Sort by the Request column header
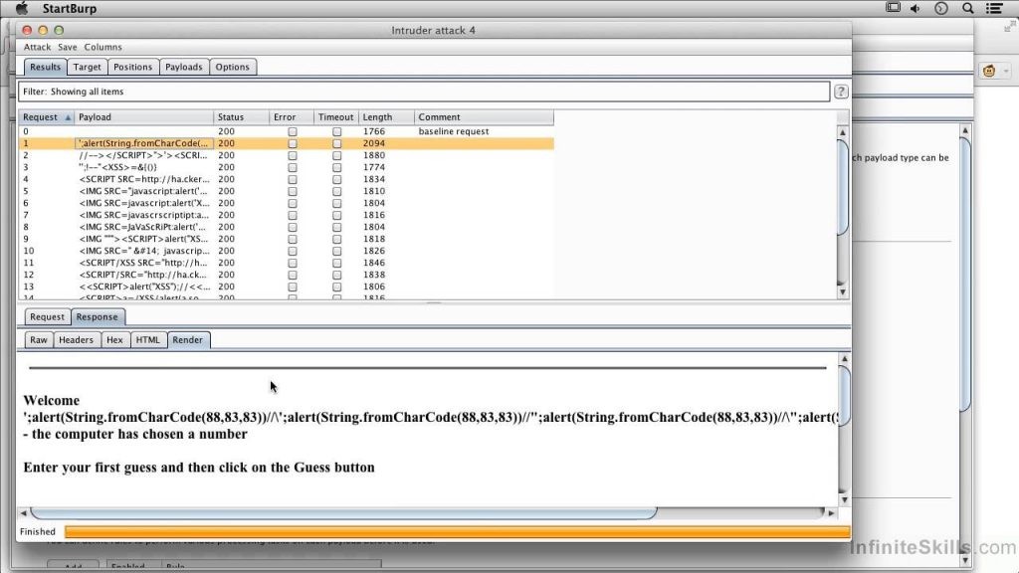The image size is (1019, 573). click(46, 117)
